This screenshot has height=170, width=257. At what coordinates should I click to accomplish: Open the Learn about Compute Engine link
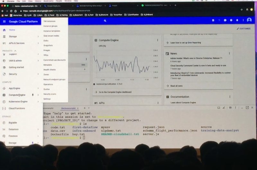click(183, 102)
